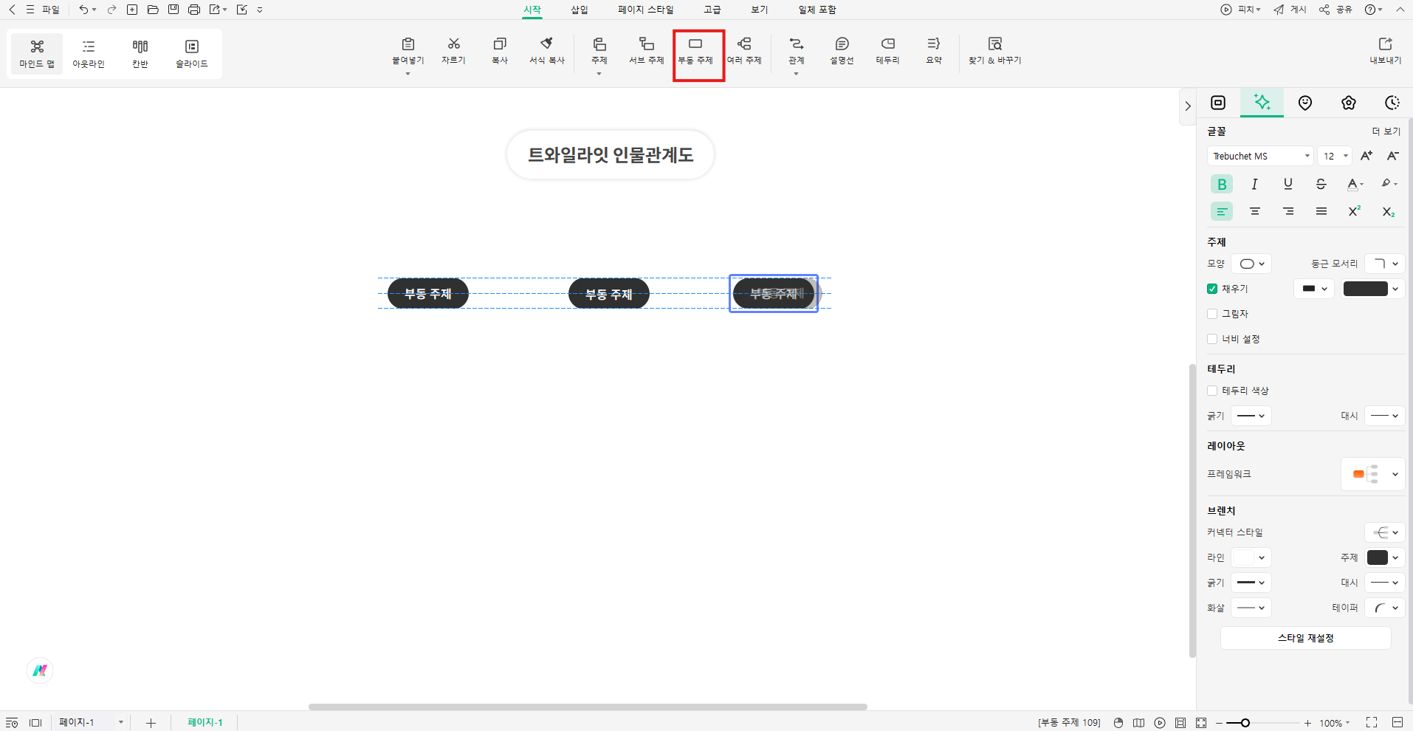1413x731 pixels.
Task: Switch to the 일체 포함 tab
Action: point(817,10)
